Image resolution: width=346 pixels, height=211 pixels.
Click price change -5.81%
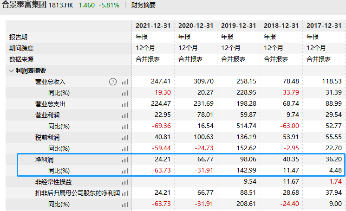point(109,5)
